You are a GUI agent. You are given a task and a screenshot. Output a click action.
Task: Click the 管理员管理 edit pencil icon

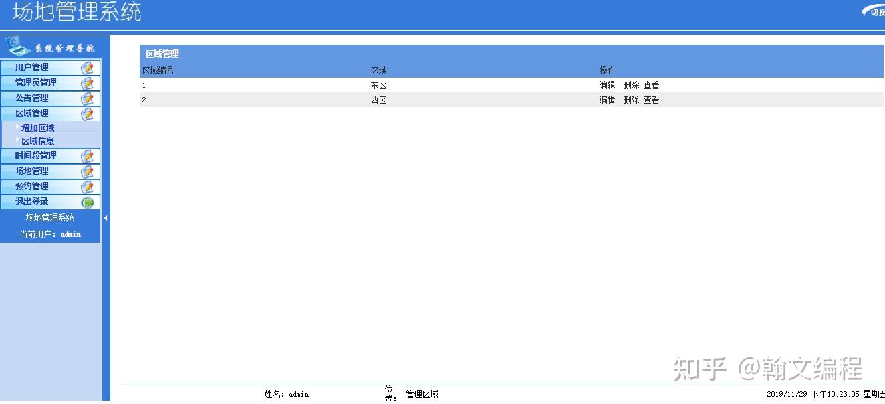(88, 83)
